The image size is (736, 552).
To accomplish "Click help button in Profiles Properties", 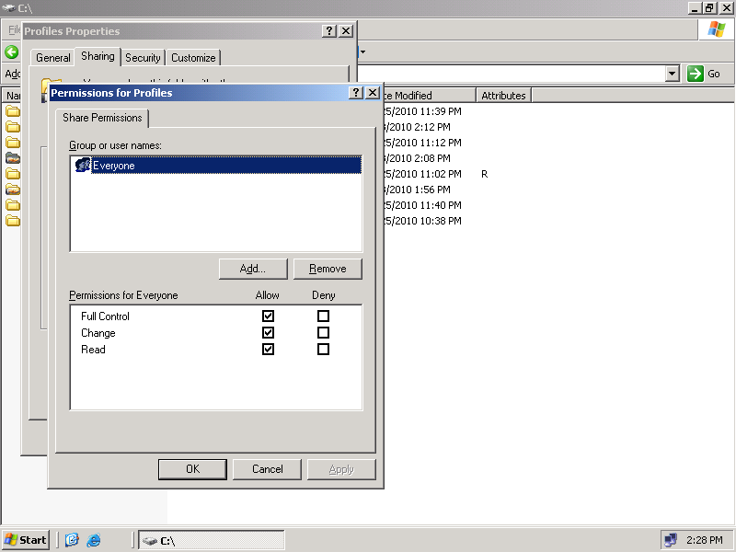I will pos(329,31).
